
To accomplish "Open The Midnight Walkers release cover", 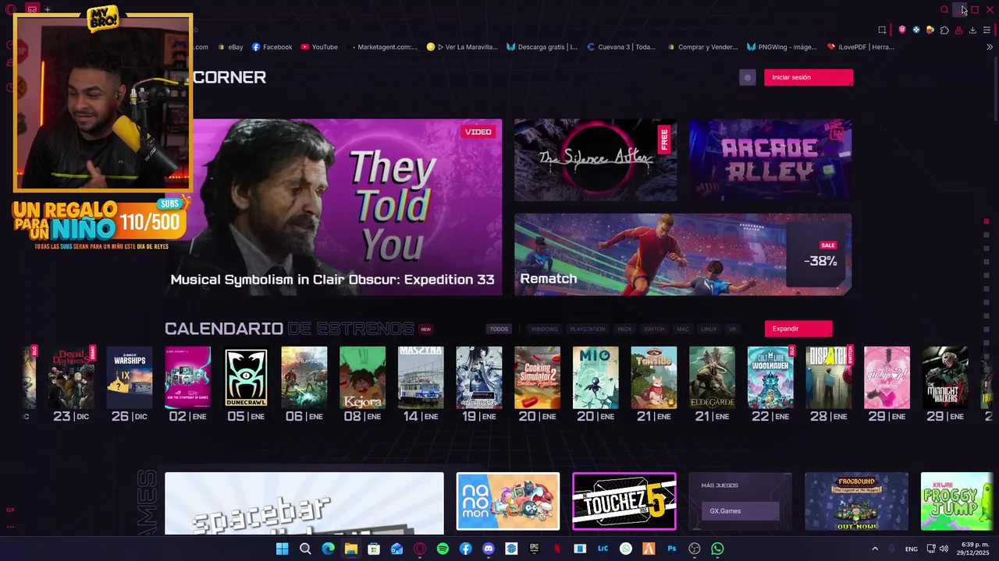I will point(945,378).
